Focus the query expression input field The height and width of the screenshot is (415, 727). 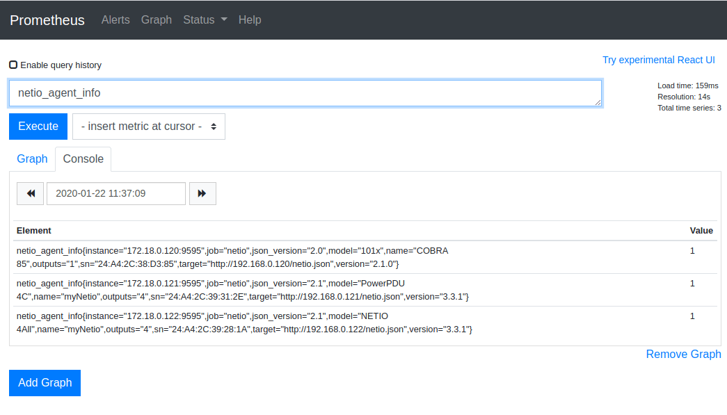[x=305, y=93]
